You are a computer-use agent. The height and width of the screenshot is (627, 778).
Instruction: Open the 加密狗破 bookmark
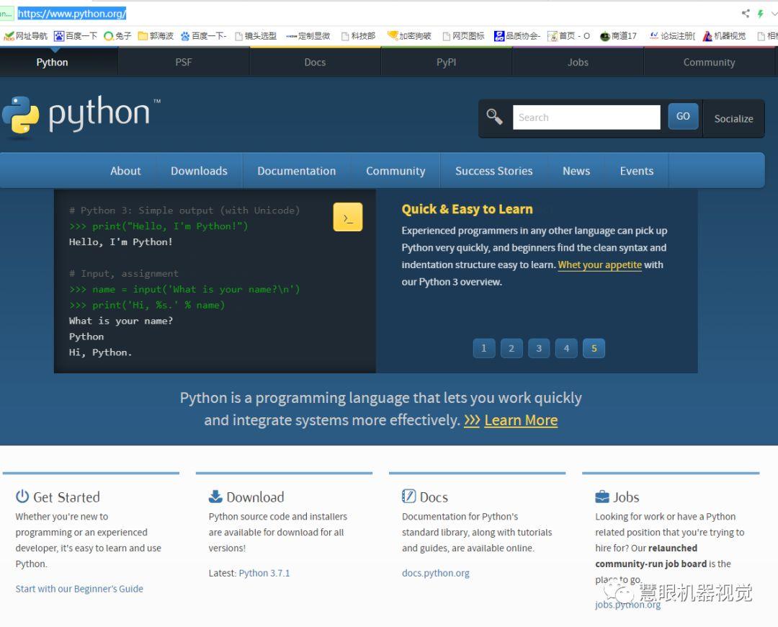tap(409, 36)
